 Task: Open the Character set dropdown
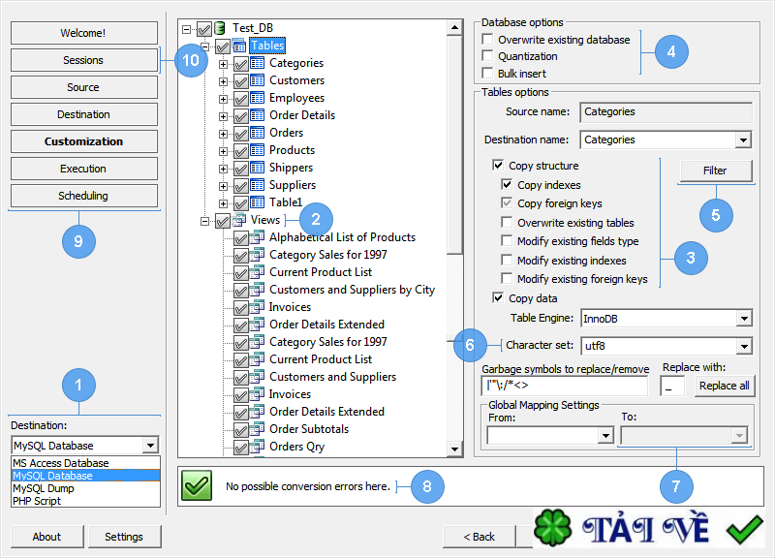point(746,345)
